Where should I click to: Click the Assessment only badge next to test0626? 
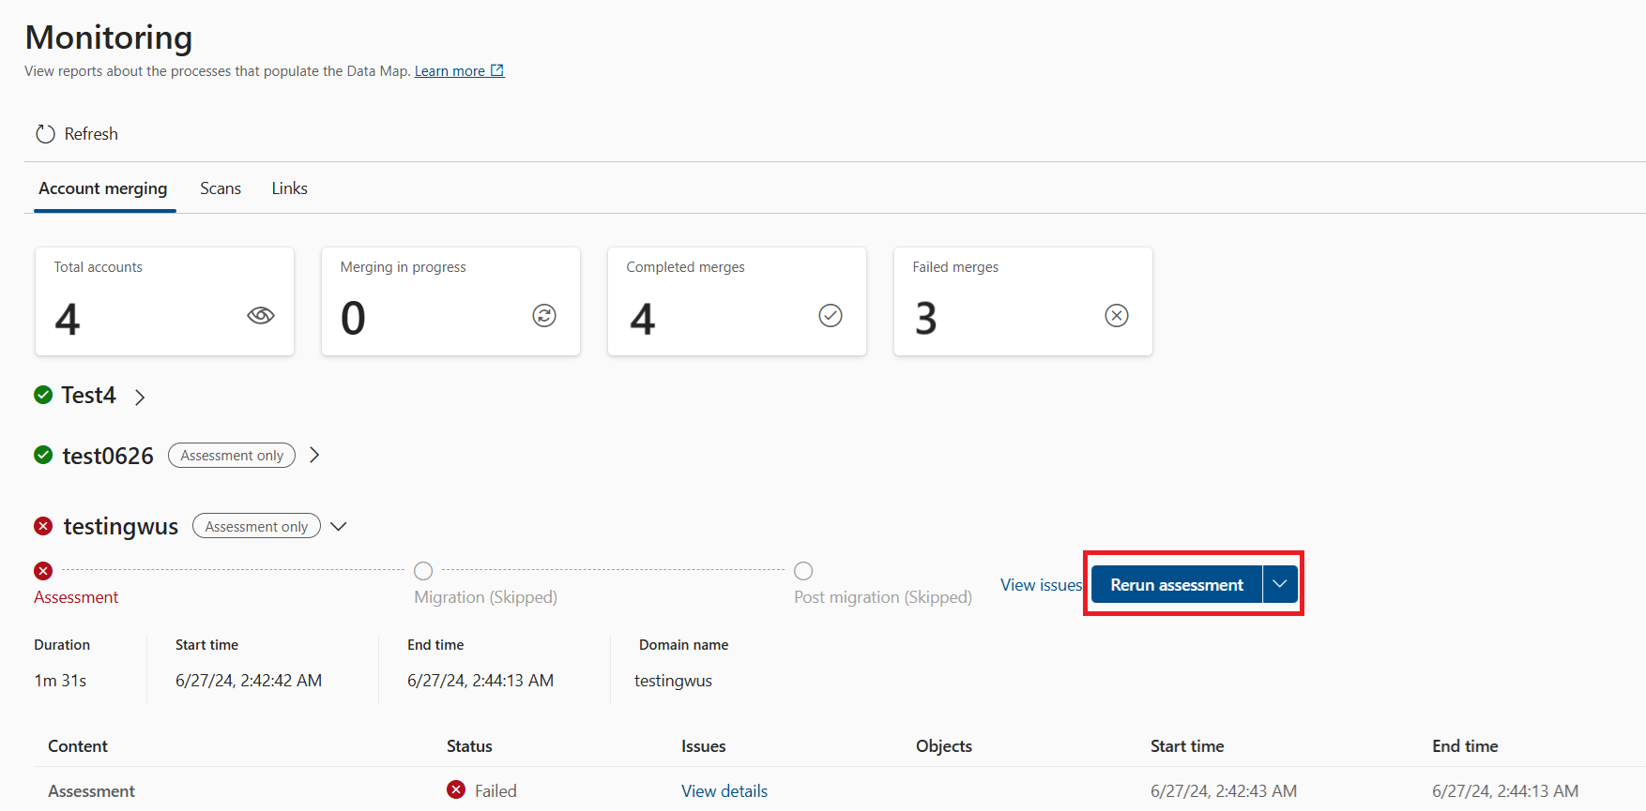pyautogui.click(x=232, y=456)
